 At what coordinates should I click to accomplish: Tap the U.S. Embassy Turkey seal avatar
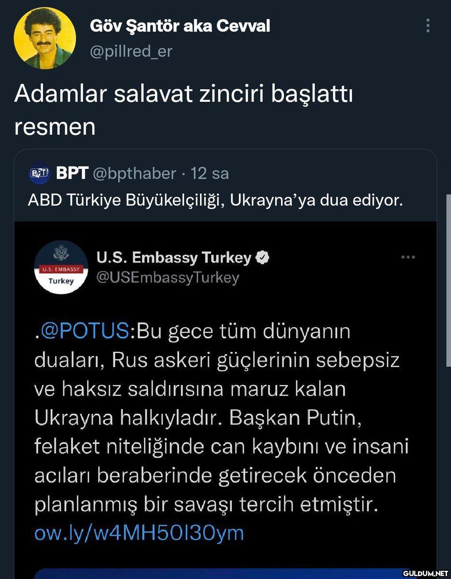61,268
